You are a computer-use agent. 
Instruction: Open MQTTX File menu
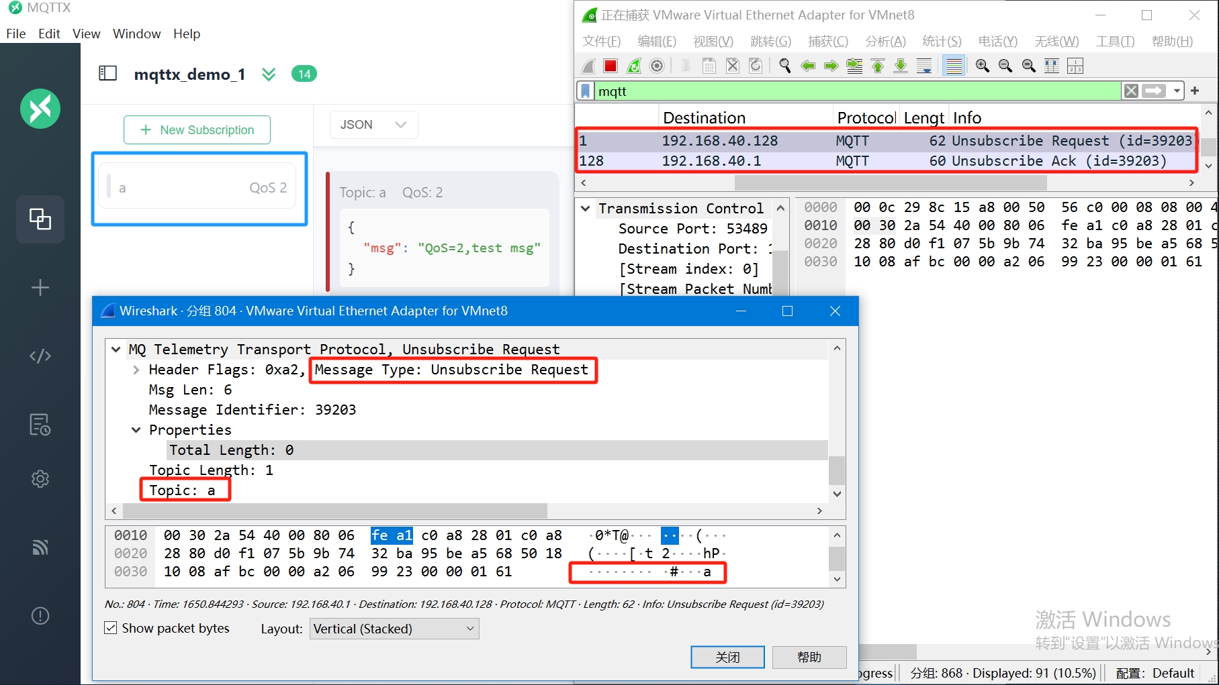pyautogui.click(x=16, y=34)
